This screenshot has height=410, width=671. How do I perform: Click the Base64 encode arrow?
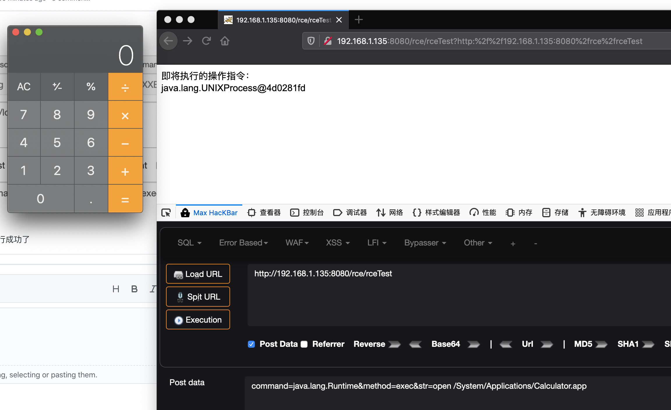(x=473, y=344)
